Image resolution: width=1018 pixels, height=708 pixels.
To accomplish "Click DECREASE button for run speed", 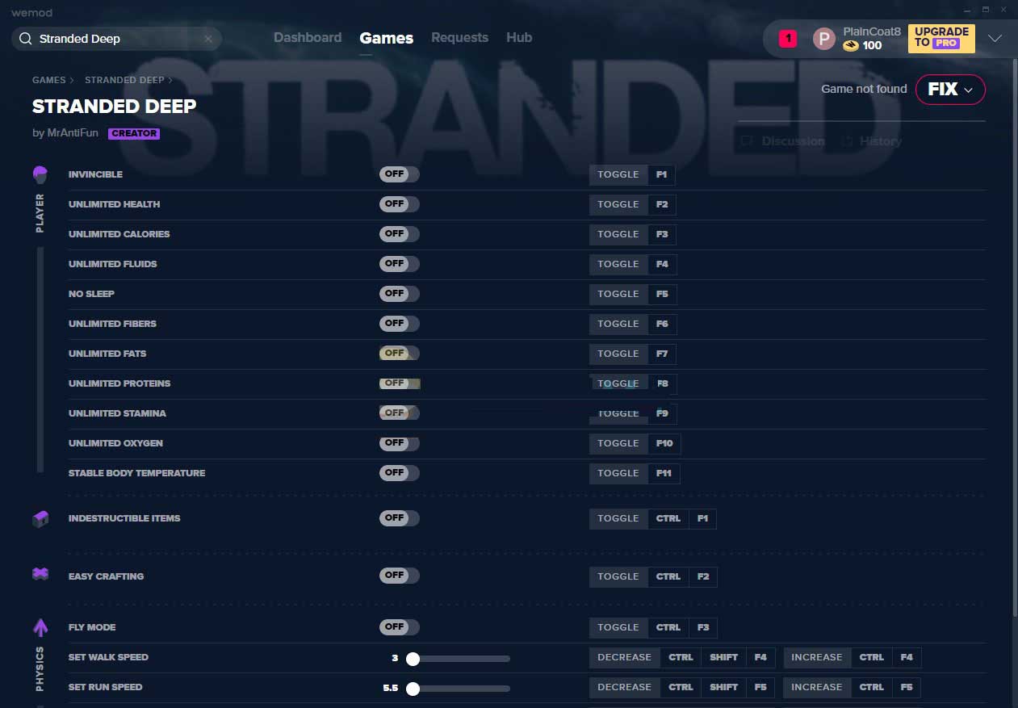I will (x=624, y=687).
